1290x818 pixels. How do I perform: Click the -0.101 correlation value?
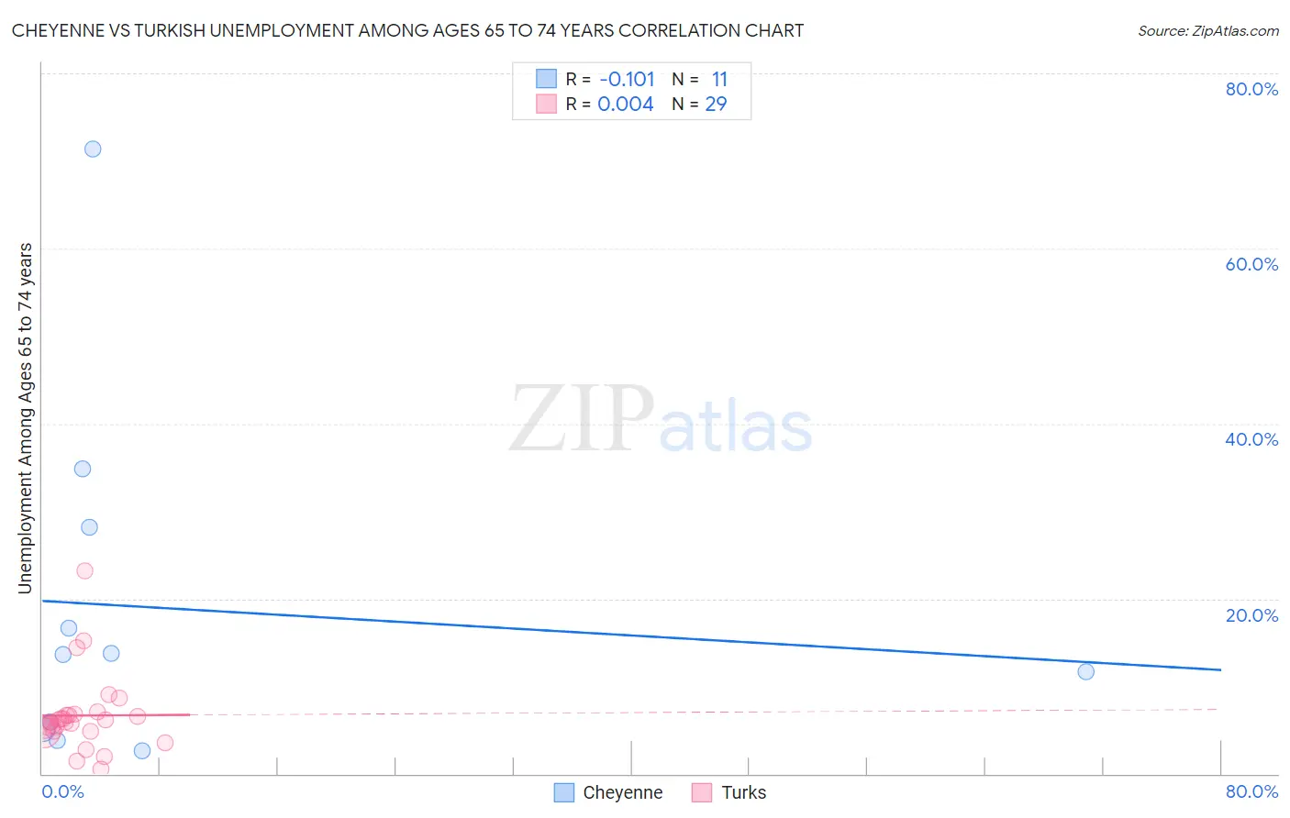[x=627, y=79]
